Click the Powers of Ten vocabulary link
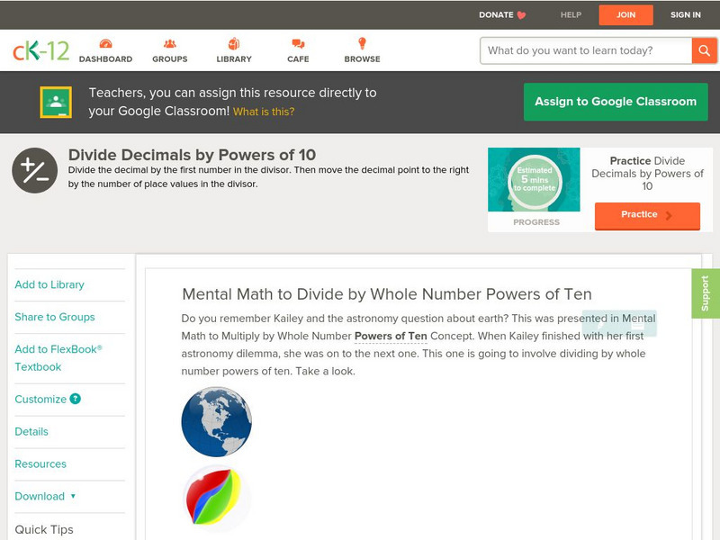 click(x=391, y=336)
